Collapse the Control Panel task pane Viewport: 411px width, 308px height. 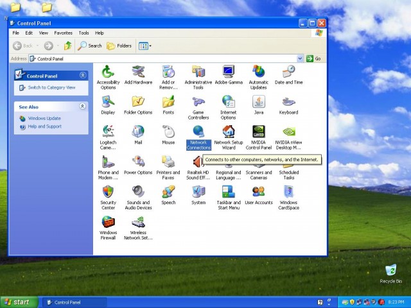(x=83, y=76)
